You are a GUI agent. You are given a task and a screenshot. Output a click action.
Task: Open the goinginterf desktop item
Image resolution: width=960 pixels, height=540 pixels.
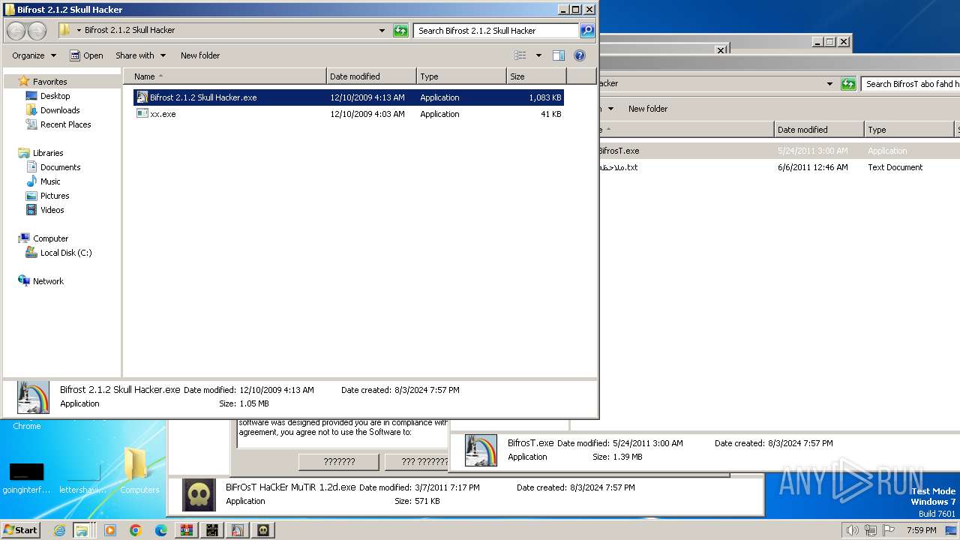tap(26, 478)
